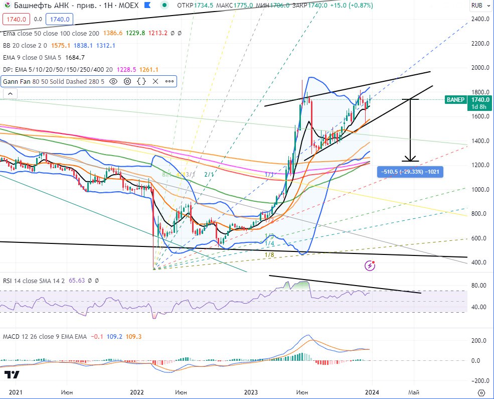Click the +15.0 (+0.87%) change value
Image resolution: width=494 pixels, height=399 pixels.
[x=352, y=6]
